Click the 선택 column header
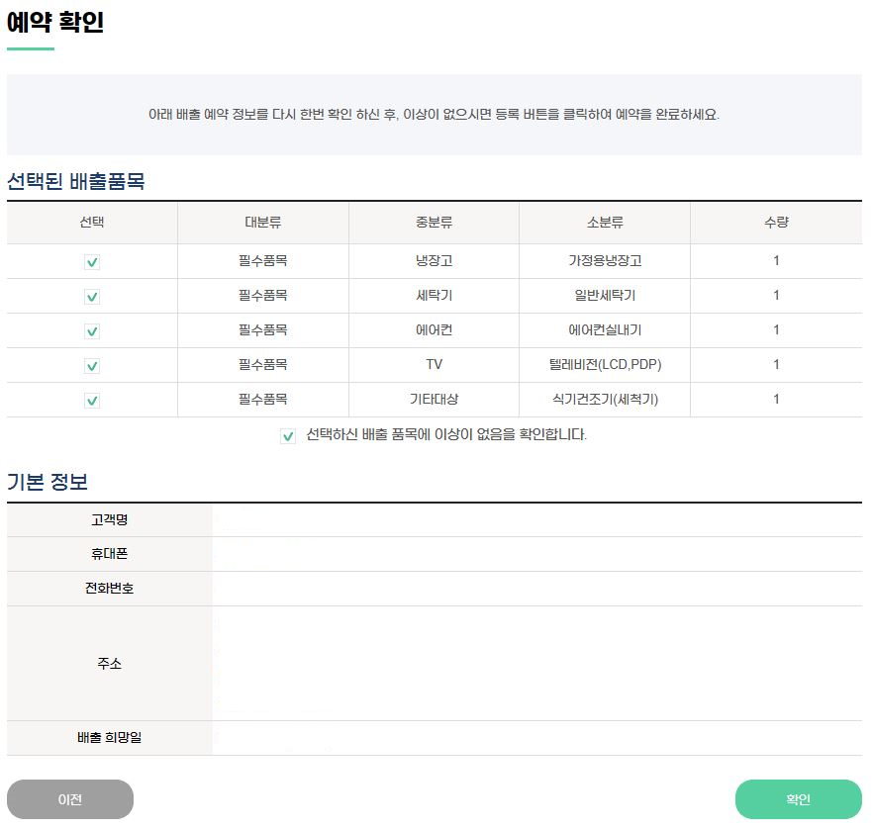Viewport: 874px width, 830px height. pos(92,223)
